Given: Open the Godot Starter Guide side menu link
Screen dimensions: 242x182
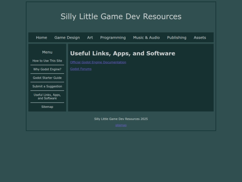Looking at the screenshot, I should pyautogui.click(x=47, y=78).
